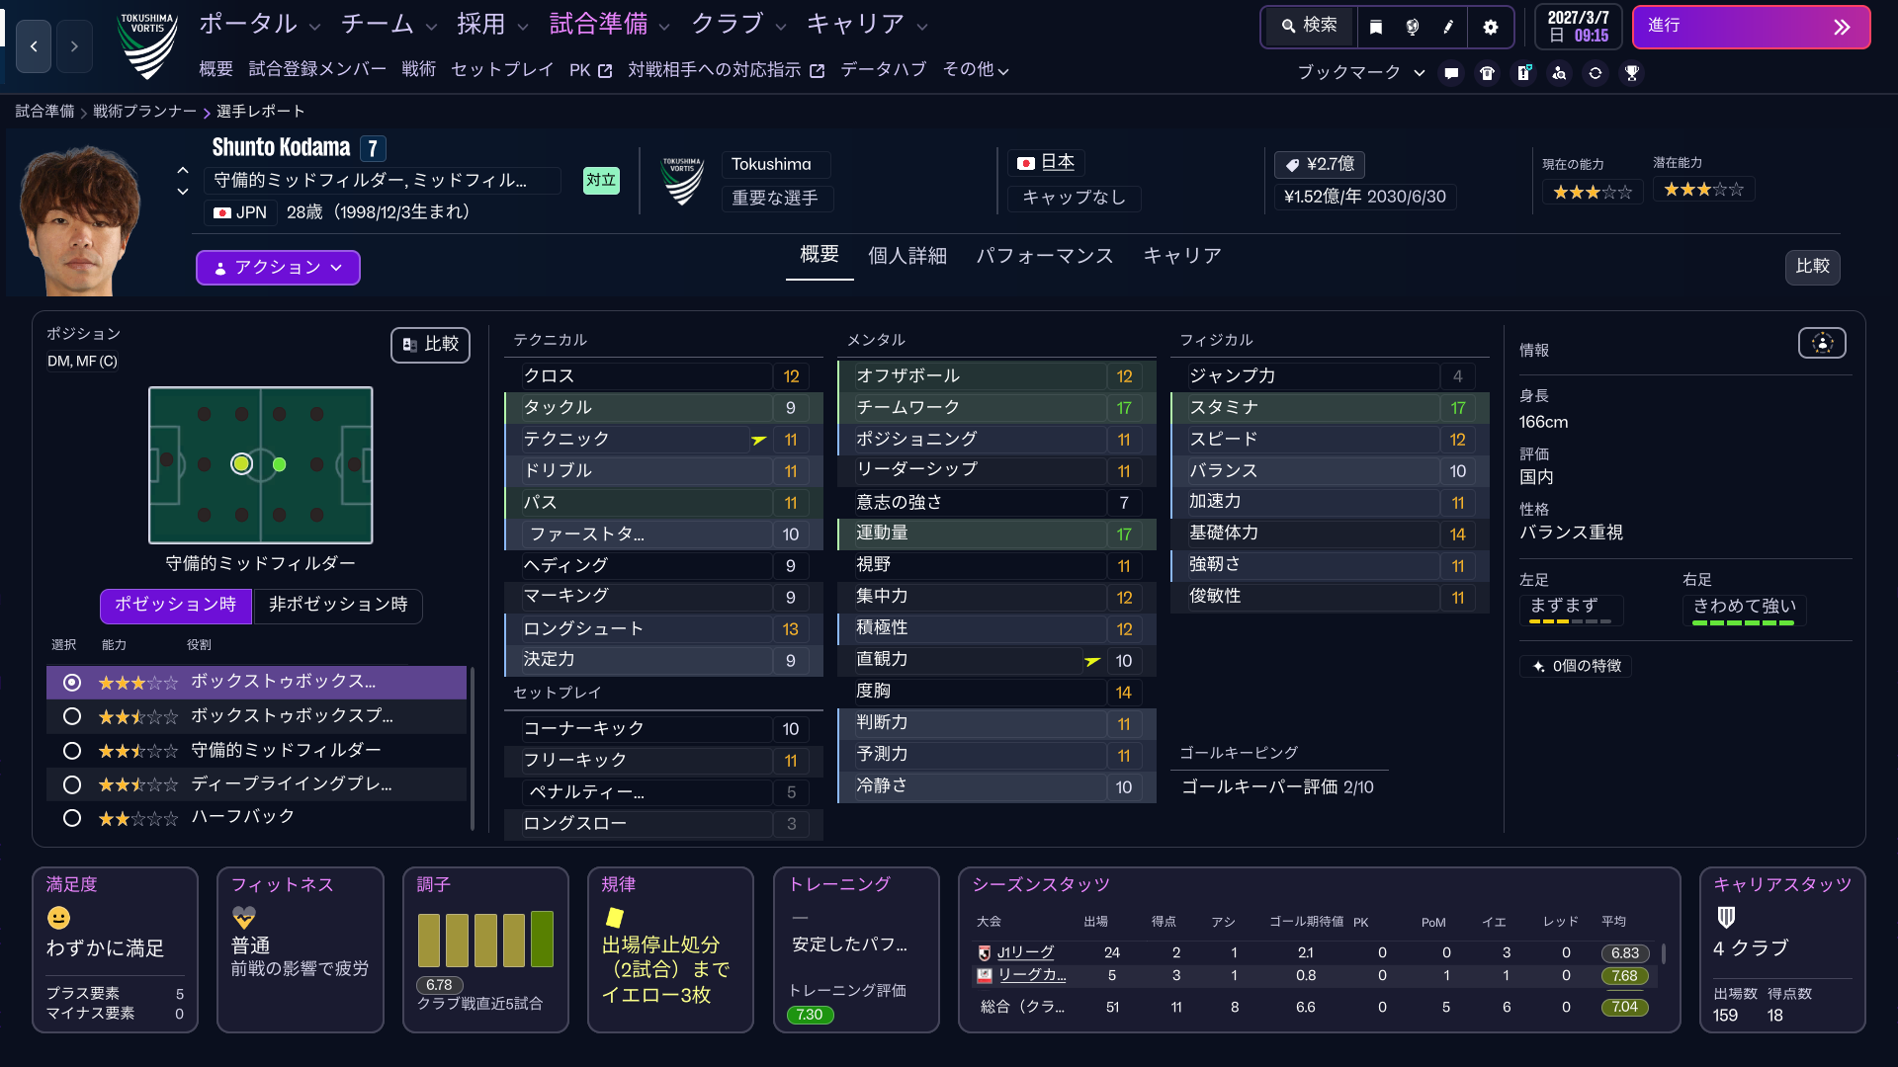Open settings gear icon

(x=1490, y=27)
